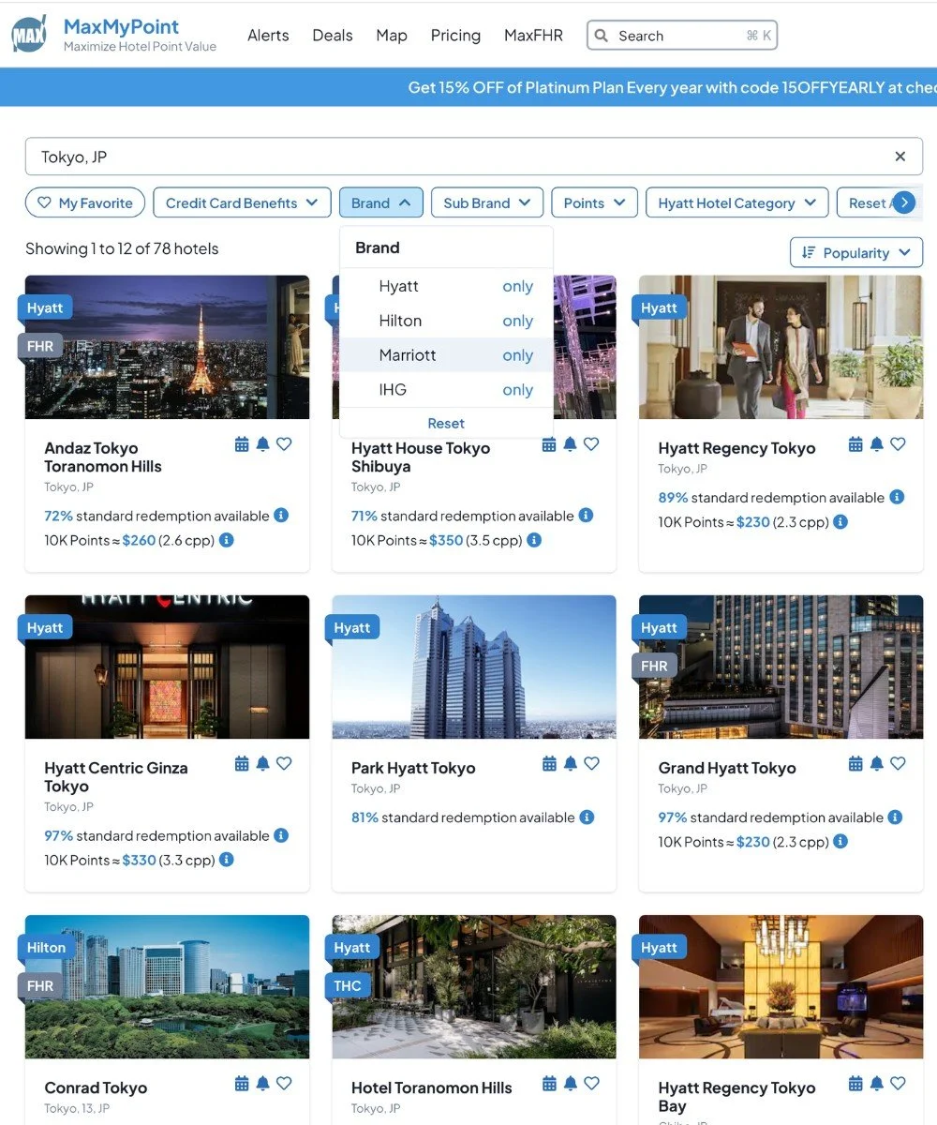Select Marriott in Brand list

(408, 355)
